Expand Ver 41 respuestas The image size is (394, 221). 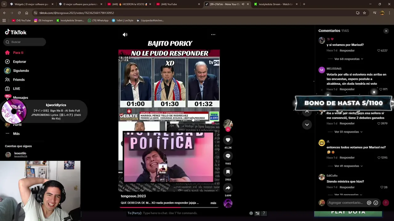click(x=349, y=166)
